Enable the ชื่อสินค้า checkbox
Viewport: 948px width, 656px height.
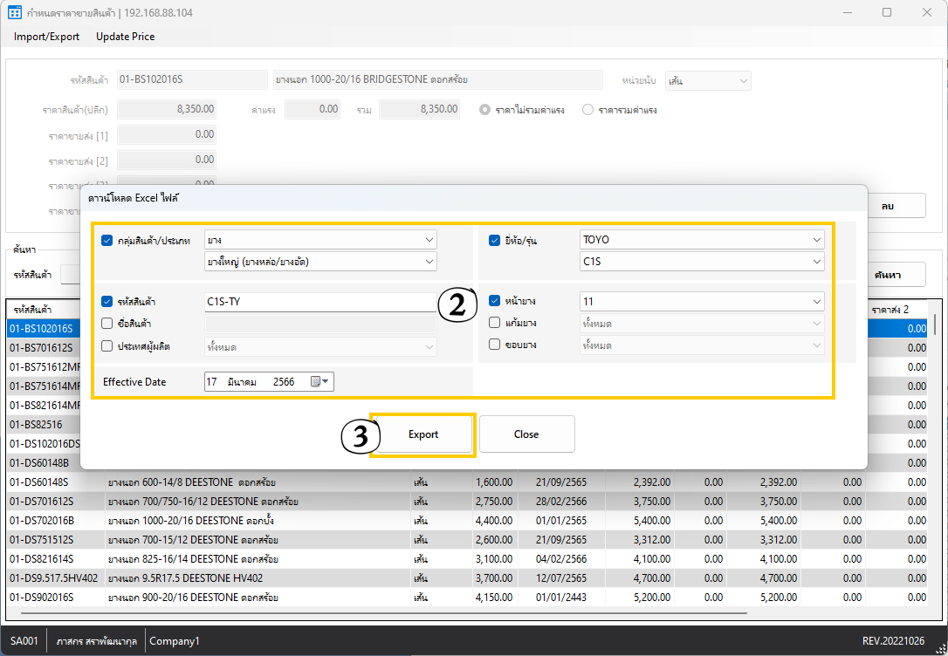pos(107,324)
